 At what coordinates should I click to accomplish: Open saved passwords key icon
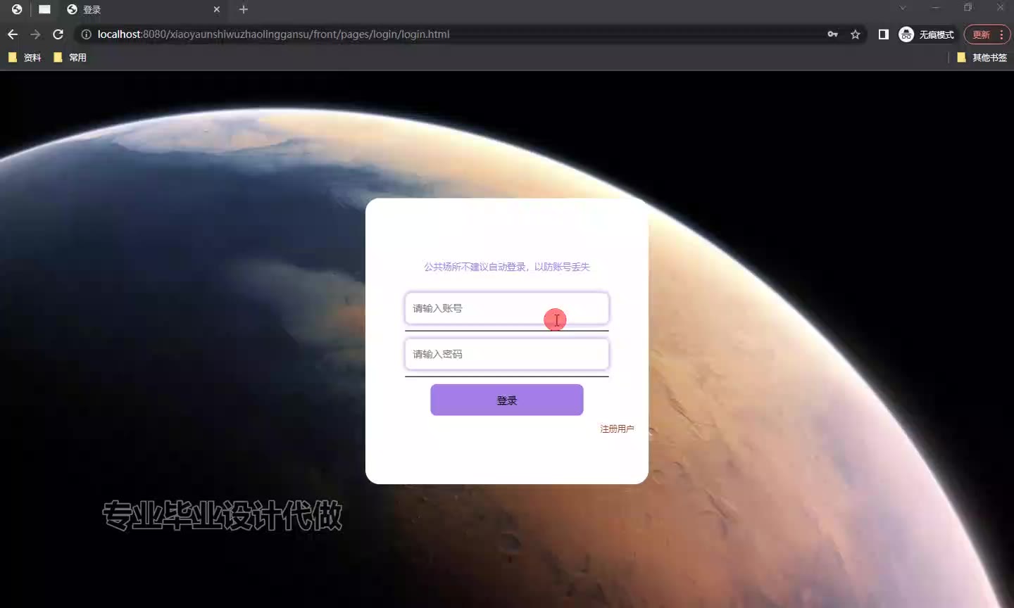(833, 34)
